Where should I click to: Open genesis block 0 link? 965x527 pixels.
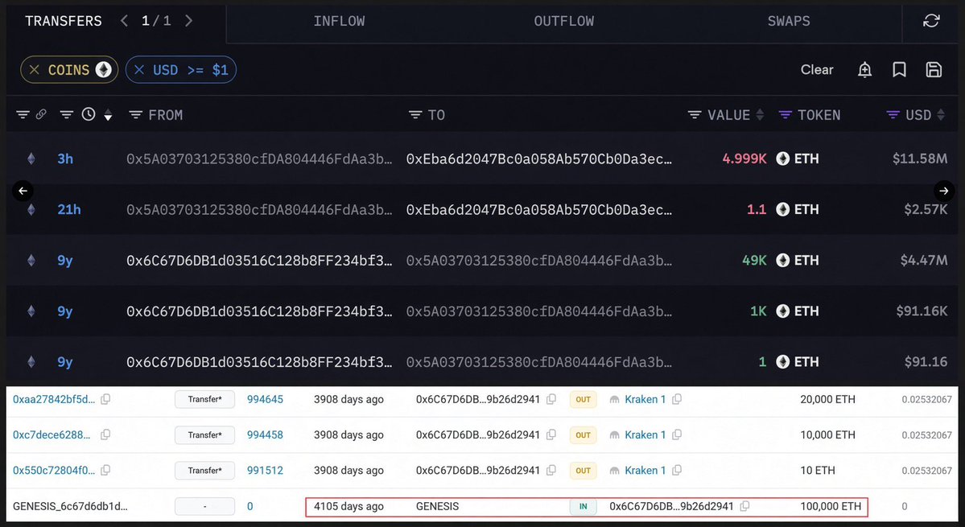click(x=249, y=506)
